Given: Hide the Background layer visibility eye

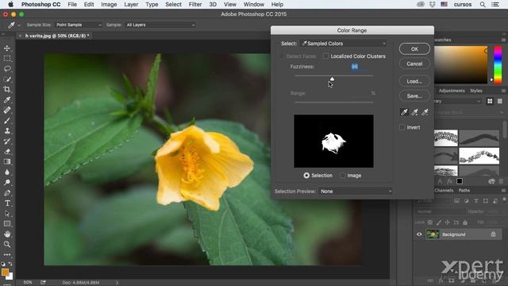Looking at the screenshot, I should pos(419,234).
